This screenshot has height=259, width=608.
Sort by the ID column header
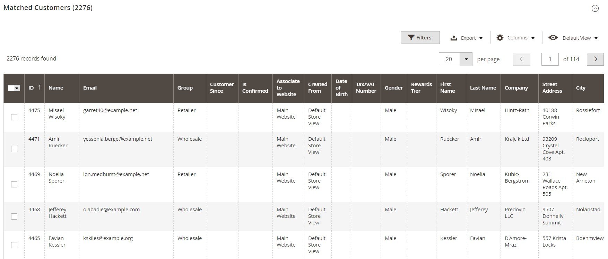34,88
